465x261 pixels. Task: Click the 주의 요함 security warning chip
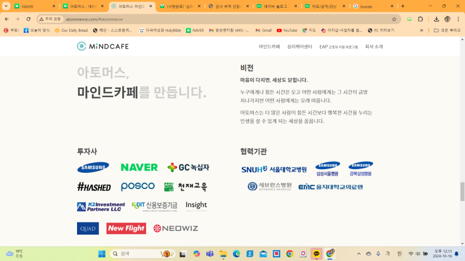click(x=50, y=19)
